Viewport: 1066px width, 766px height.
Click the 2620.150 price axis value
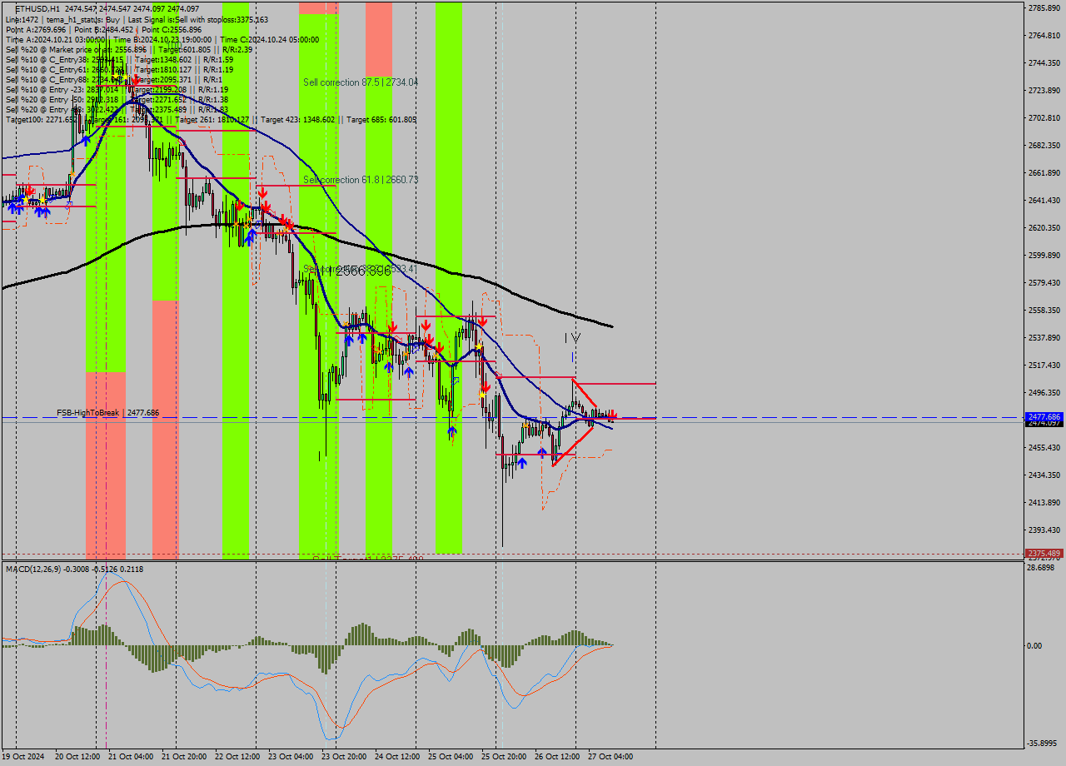click(x=1044, y=227)
